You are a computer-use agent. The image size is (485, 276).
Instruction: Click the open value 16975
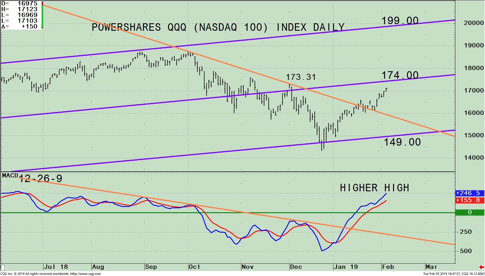pyautogui.click(x=28, y=3)
